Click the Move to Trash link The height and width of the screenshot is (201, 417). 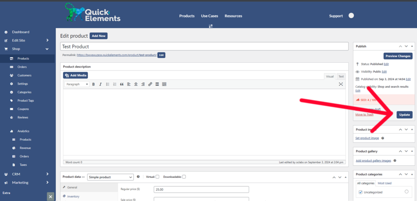[x=364, y=115]
